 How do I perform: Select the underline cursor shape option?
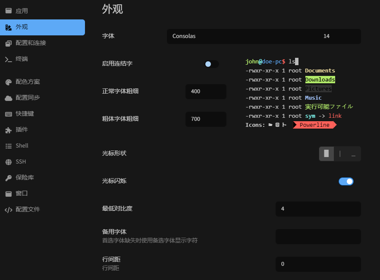click(x=353, y=154)
